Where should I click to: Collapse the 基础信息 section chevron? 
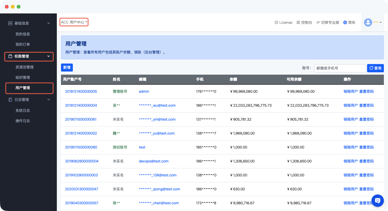point(49,23)
